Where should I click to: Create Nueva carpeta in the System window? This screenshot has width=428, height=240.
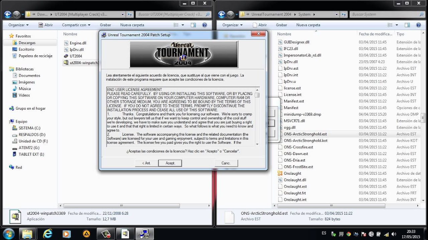click(x=308, y=25)
